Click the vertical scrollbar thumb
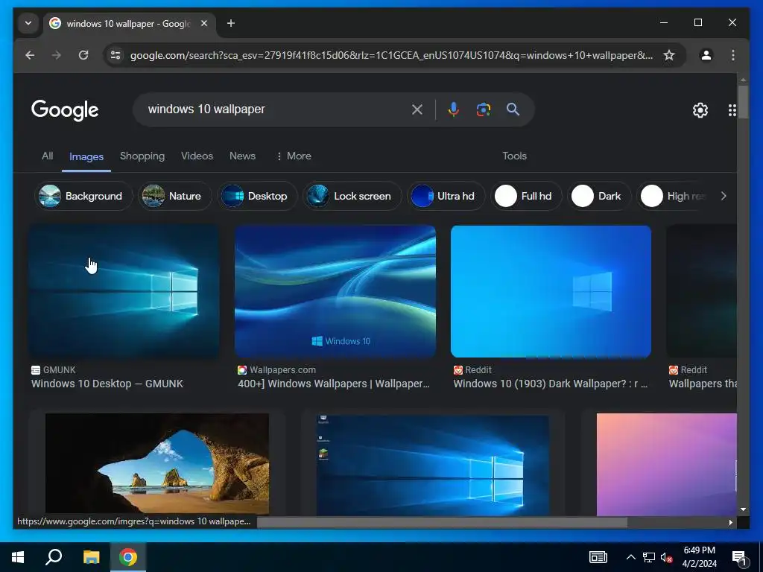Viewport: 763px width, 572px height. pos(743,101)
